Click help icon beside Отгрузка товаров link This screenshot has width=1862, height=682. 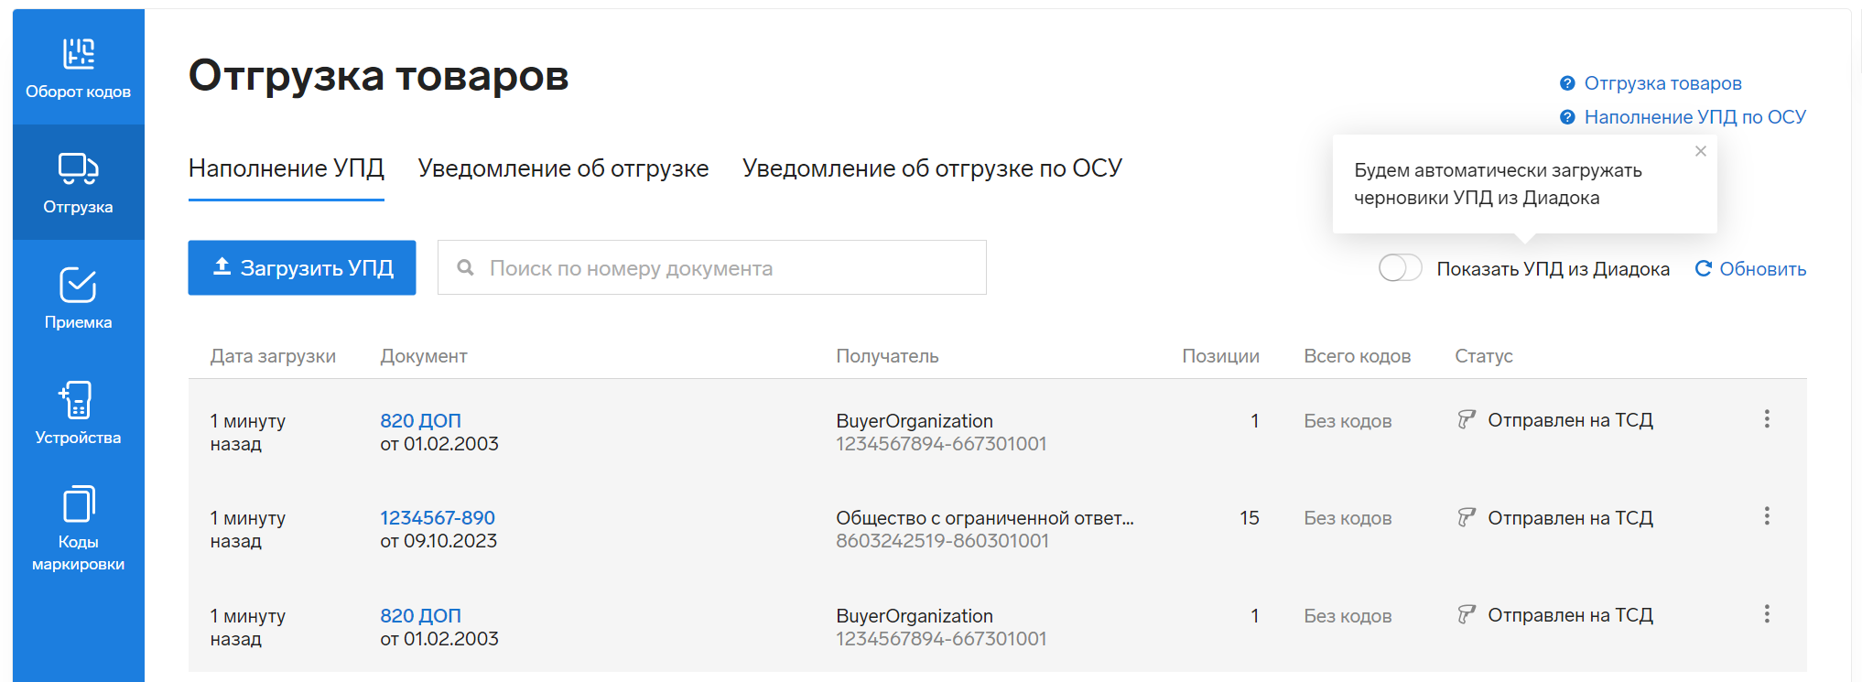[x=1567, y=83]
